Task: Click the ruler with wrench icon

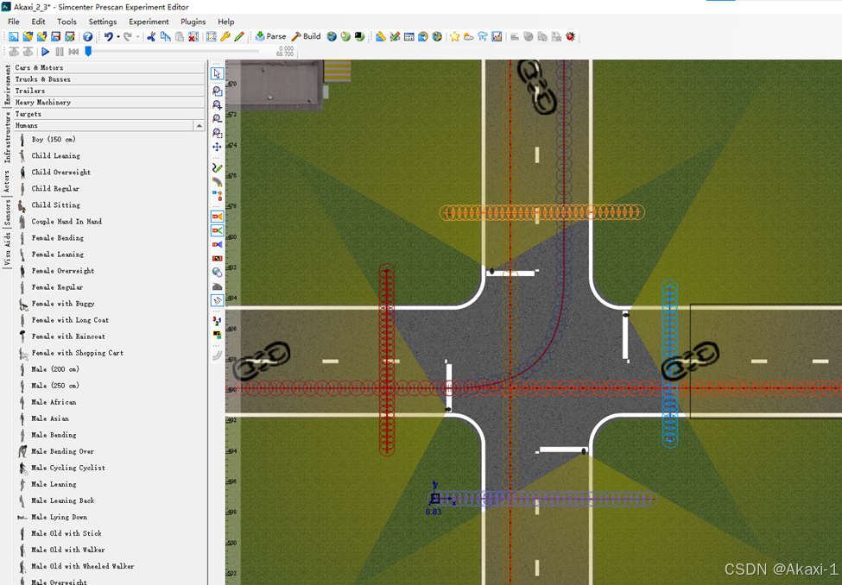Action: 381,36
